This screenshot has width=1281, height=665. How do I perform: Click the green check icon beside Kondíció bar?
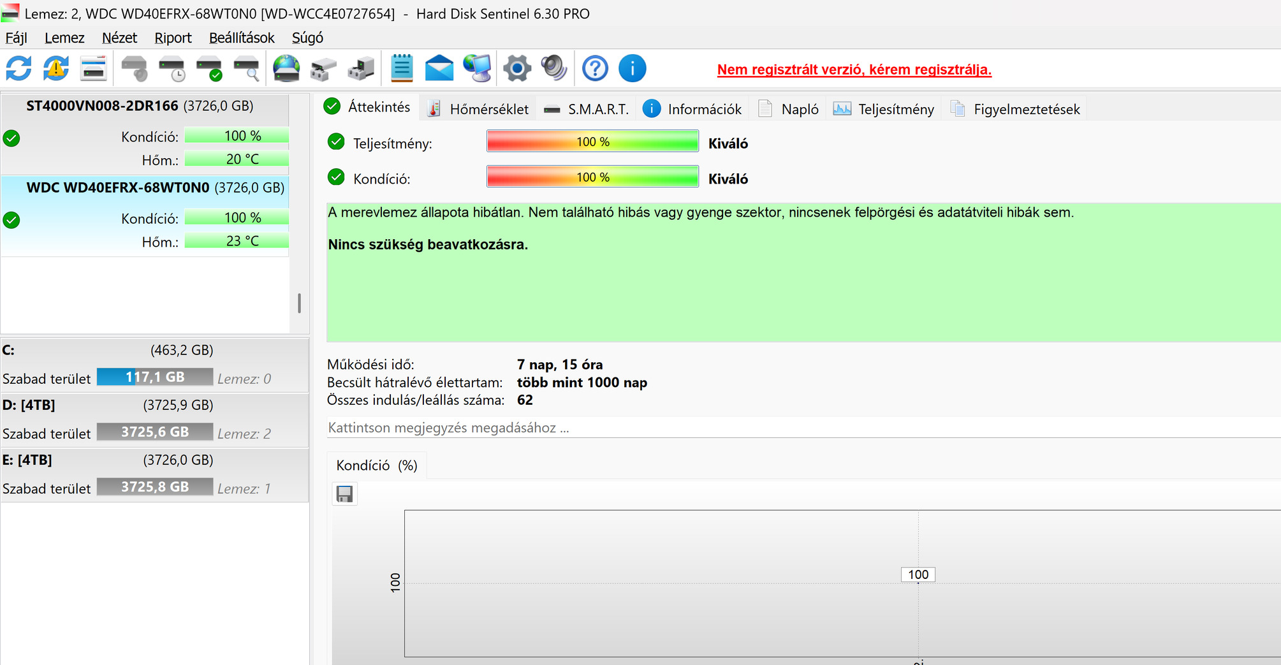[336, 177]
